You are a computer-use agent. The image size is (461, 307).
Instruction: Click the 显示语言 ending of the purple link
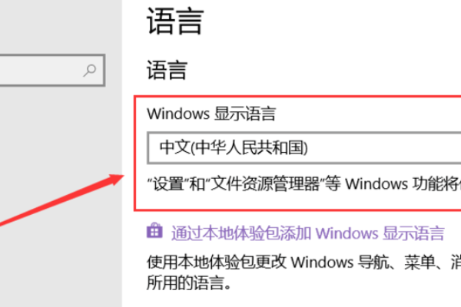pyautogui.click(x=413, y=233)
